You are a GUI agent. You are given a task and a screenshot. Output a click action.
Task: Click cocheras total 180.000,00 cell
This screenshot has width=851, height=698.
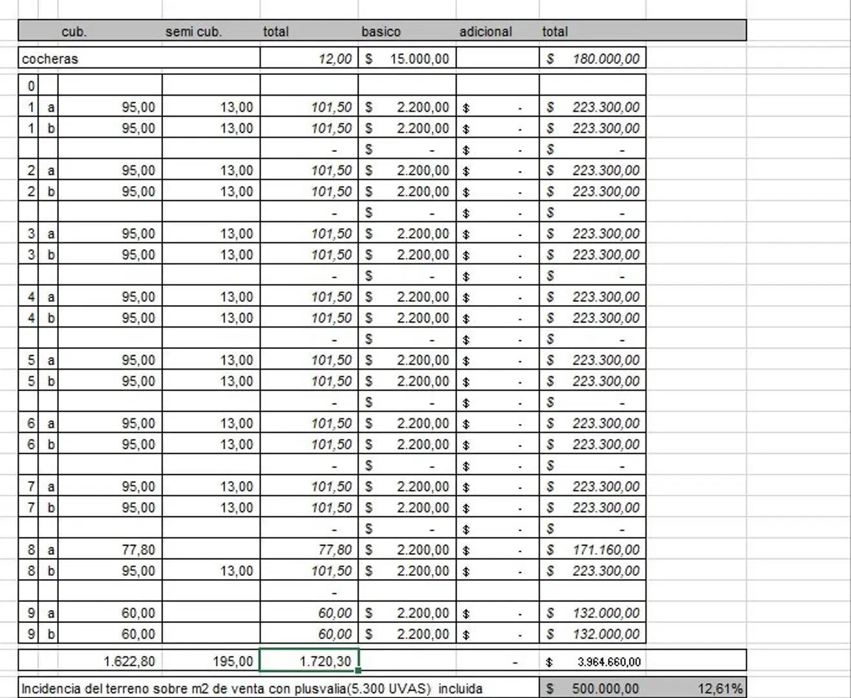pos(592,58)
